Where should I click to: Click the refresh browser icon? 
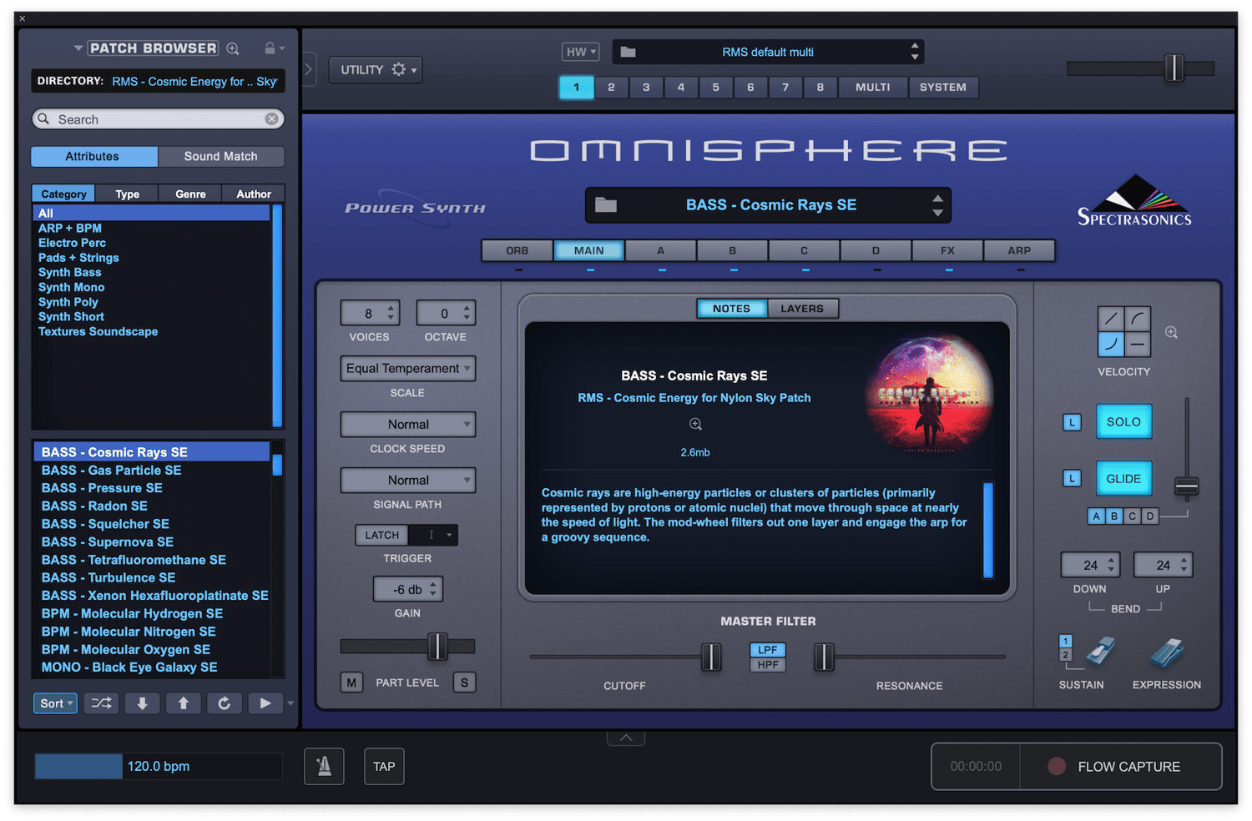pyautogui.click(x=224, y=703)
